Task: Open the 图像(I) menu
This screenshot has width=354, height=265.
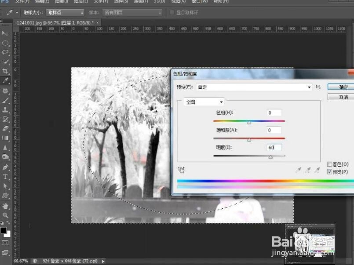Action: coord(62,1)
